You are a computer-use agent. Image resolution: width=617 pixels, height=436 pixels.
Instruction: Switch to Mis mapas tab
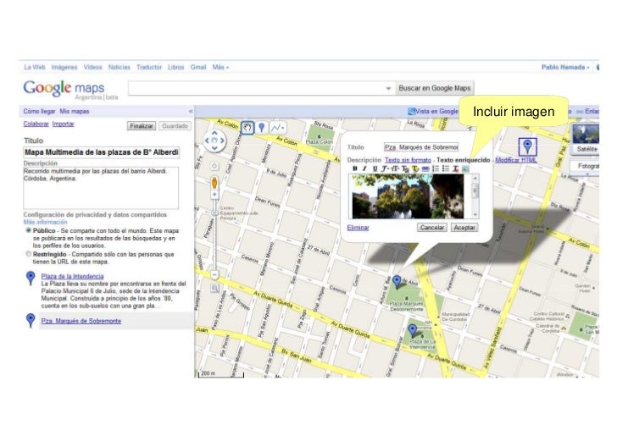[75, 112]
